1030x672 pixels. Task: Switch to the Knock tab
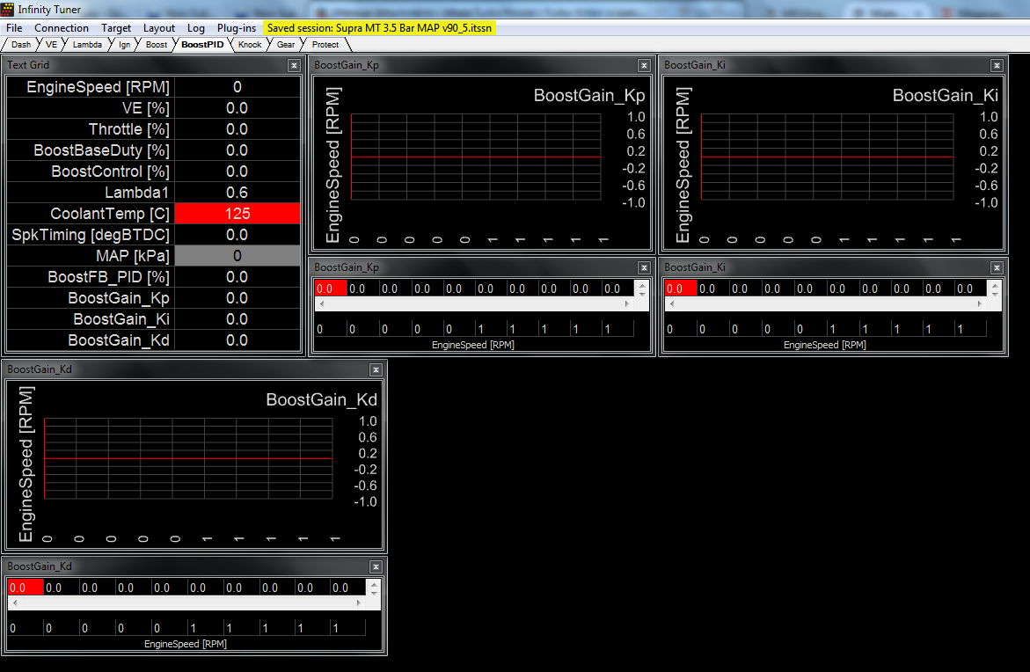tap(250, 44)
